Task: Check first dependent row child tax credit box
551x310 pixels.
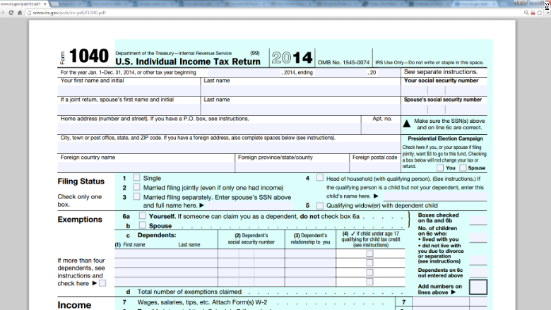Action: click(369, 254)
